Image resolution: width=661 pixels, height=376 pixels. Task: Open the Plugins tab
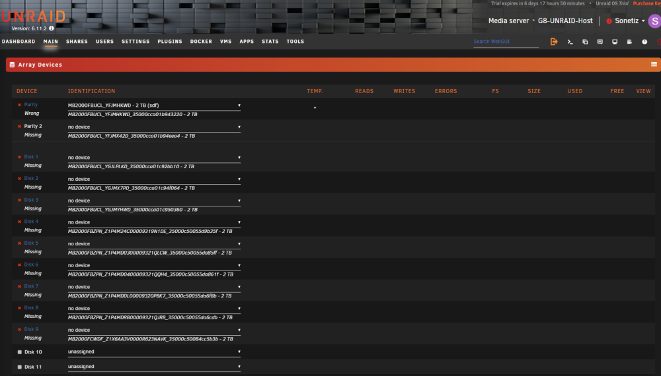tap(170, 42)
